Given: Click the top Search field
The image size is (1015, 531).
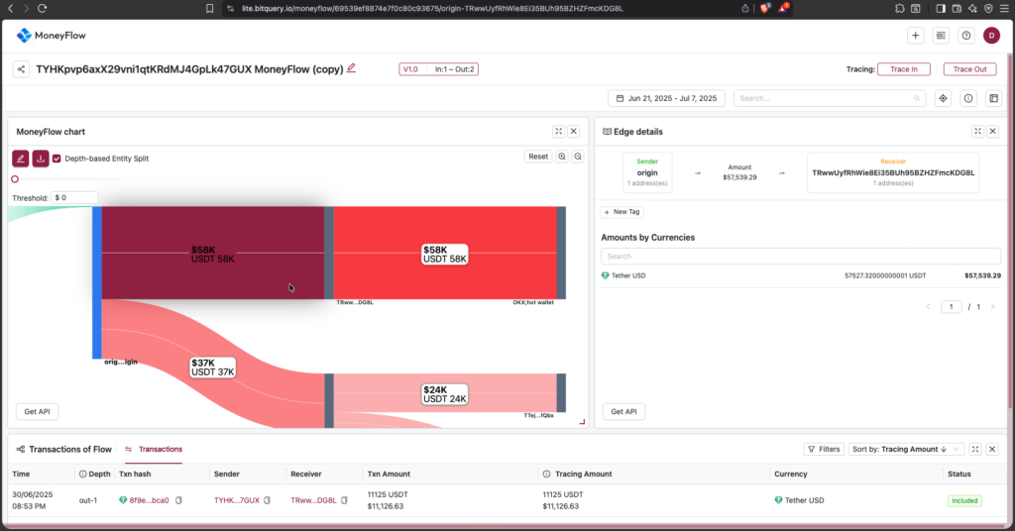Looking at the screenshot, I should click(x=829, y=98).
